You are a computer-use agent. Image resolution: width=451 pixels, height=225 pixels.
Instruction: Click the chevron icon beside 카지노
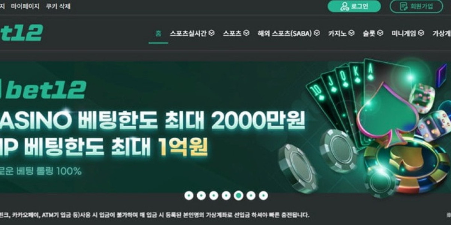click(x=351, y=33)
